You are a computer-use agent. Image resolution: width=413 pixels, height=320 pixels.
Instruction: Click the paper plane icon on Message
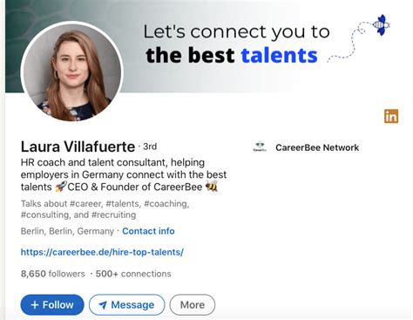point(103,305)
